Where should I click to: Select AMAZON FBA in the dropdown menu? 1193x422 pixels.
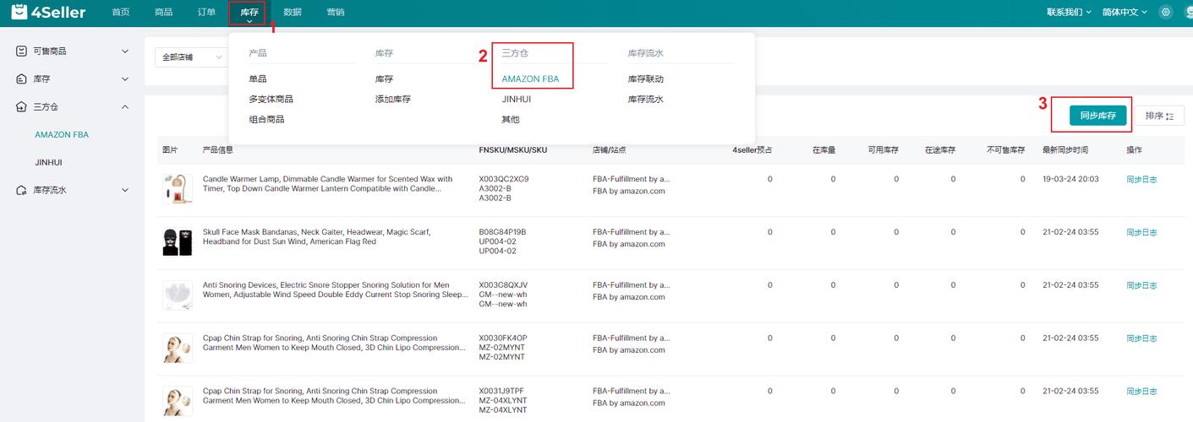530,79
